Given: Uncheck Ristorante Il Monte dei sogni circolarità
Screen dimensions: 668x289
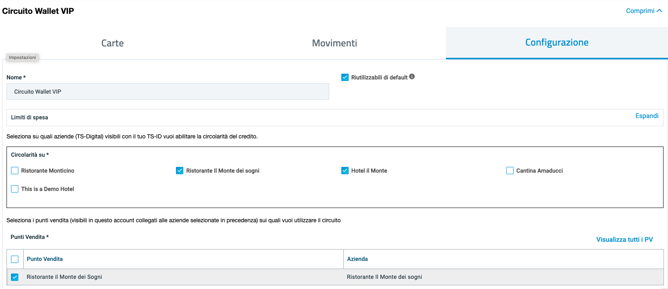Looking at the screenshot, I should (180, 171).
